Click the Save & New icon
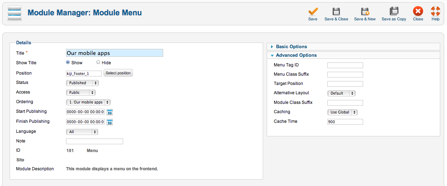 click(x=365, y=11)
